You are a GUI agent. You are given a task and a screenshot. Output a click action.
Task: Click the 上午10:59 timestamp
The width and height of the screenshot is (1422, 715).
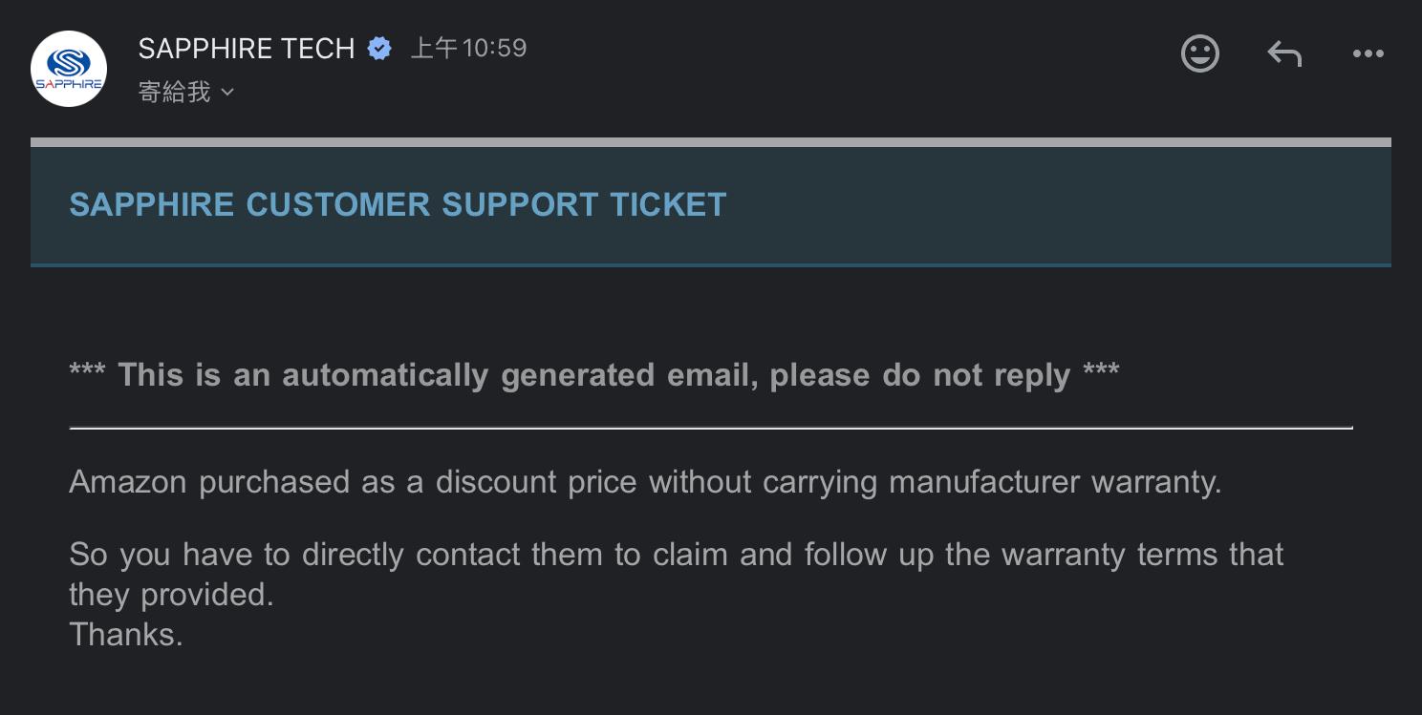pos(468,48)
